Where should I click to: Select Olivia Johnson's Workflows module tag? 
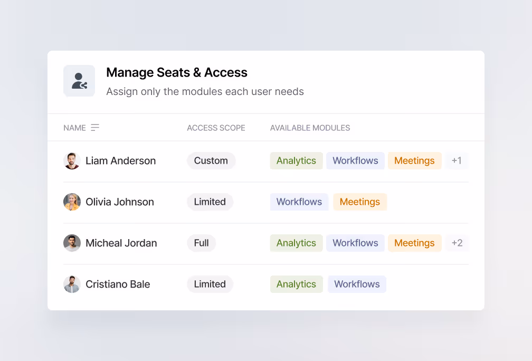coord(299,202)
